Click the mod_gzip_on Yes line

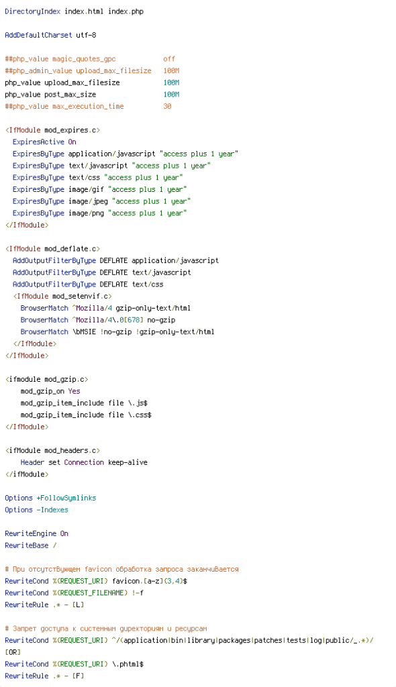coord(50,391)
